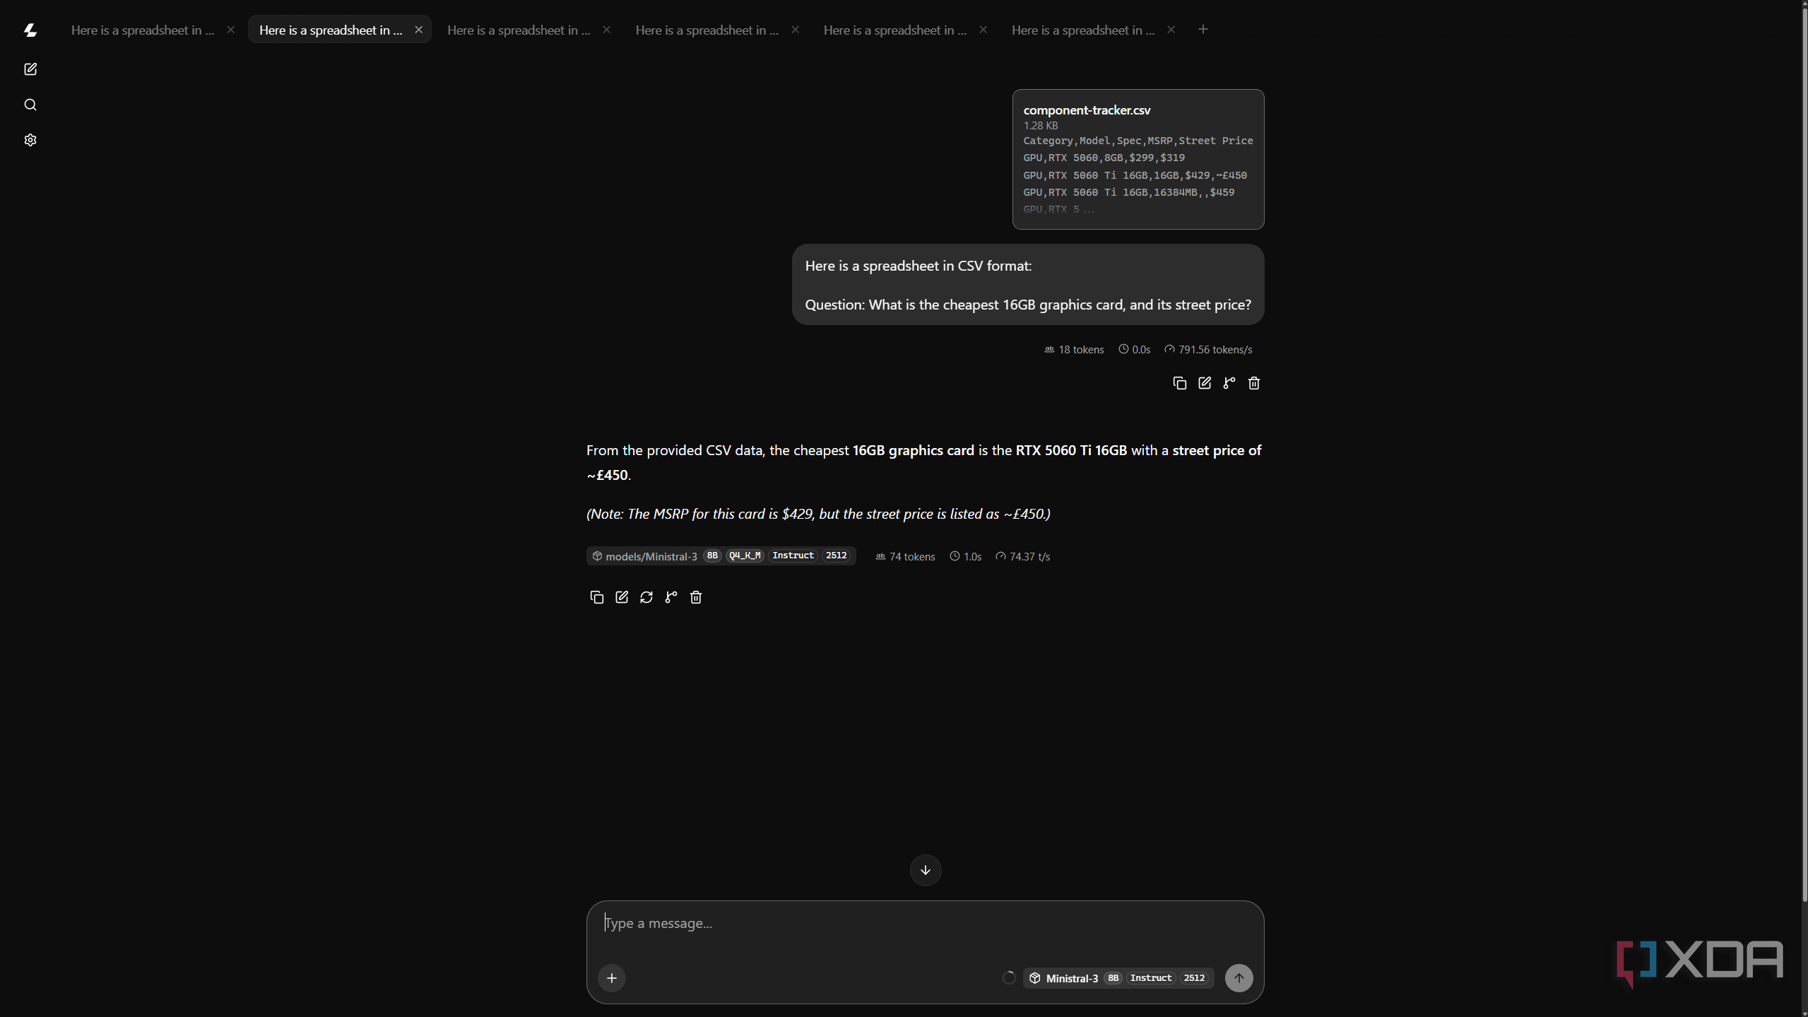Click the scroll-to-bottom arrow button
1808x1017 pixels.
[x=926, y=870]
